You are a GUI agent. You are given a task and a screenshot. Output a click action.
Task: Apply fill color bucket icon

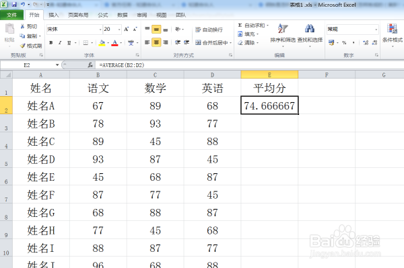tap(102, 43)
